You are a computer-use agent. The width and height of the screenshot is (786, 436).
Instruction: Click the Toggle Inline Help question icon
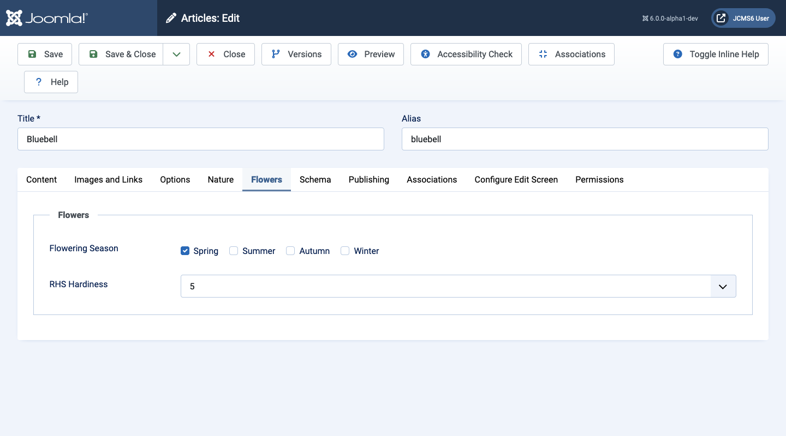[x=678, y=54]
